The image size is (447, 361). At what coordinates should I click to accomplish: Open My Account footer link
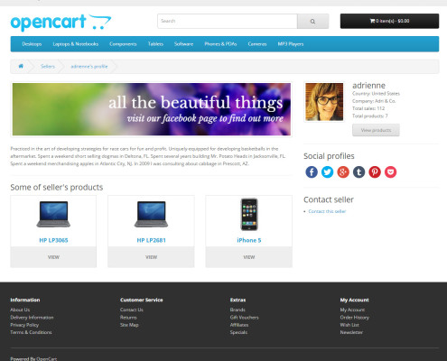click(352, 310)
